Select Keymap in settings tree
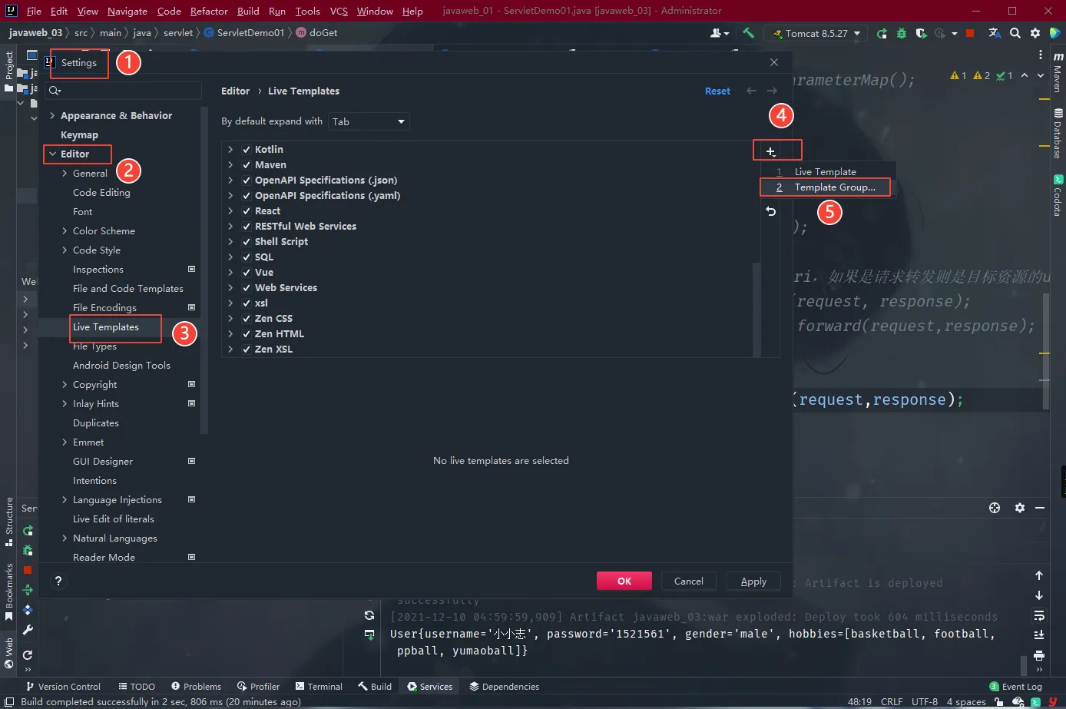 79,134
